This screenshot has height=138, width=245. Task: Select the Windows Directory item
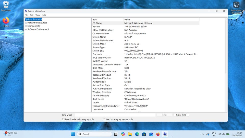coord(102,92)
